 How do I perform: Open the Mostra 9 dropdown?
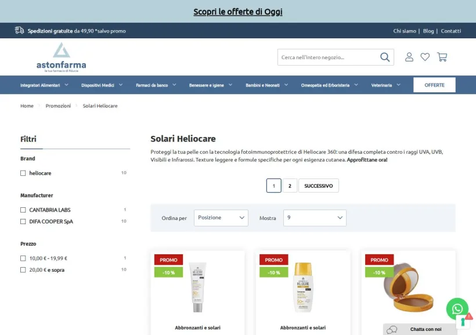point(315,218)
